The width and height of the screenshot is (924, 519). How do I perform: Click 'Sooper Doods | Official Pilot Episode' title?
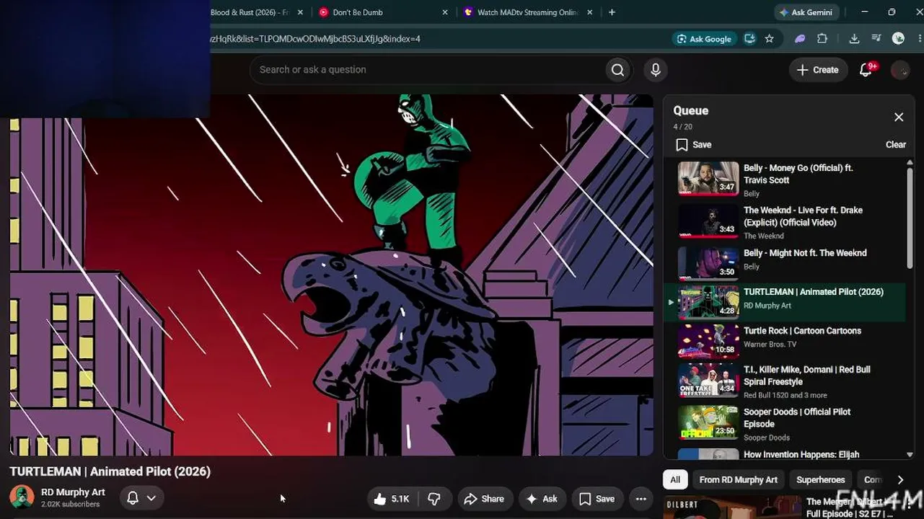(797, 418)
